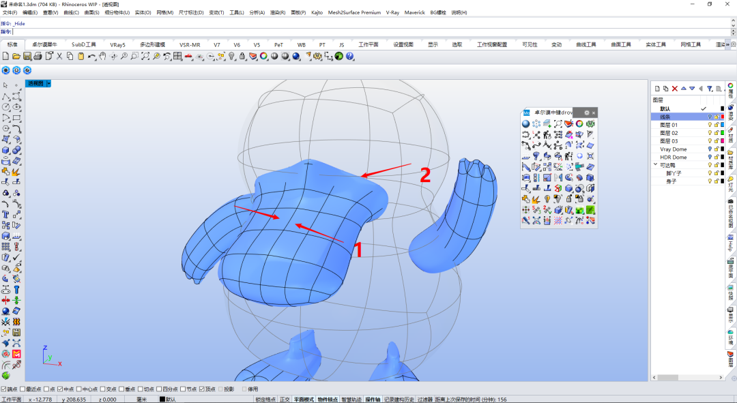Change the red color swatch of 线条 layer
737x403 pixels.
(x=723, y=117)
